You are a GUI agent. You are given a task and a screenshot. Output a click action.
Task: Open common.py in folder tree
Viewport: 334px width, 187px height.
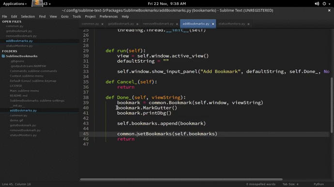[x=18, y=115]
